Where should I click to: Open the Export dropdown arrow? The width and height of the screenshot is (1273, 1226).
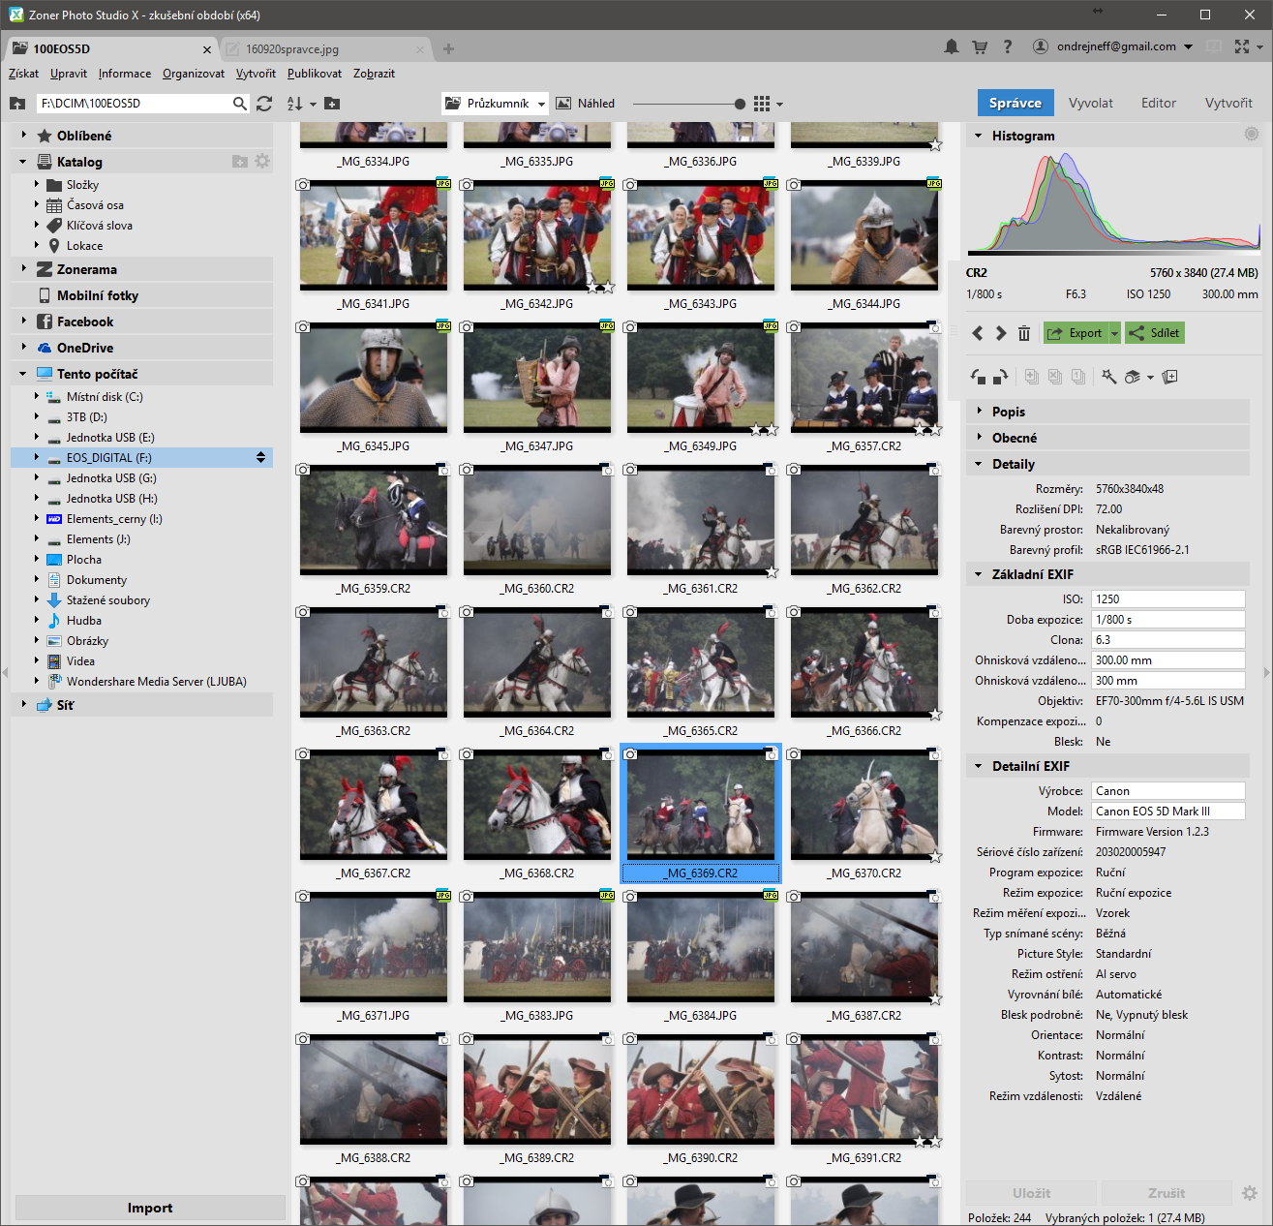1114,333
